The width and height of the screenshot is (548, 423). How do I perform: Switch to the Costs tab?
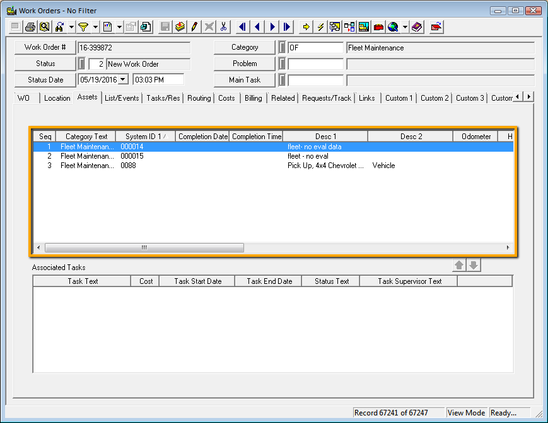click(x=226, y=98)
